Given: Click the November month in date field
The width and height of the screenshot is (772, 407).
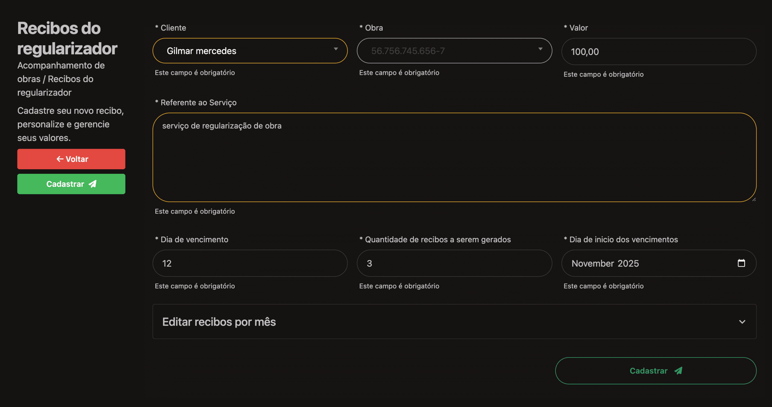Looking at the screenshot, I should click(592, 263).
